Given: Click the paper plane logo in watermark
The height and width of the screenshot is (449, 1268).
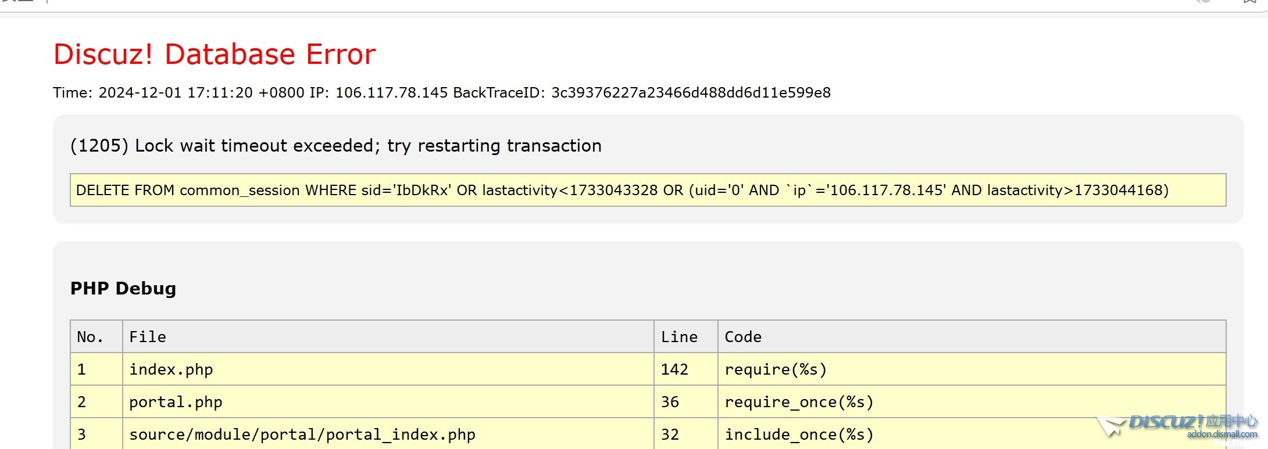Looking at the screenshot, I should pyautogui.click(x=1112, y=426).
